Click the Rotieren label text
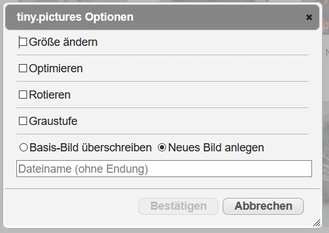329x233 pixels. tap(50, 95)
